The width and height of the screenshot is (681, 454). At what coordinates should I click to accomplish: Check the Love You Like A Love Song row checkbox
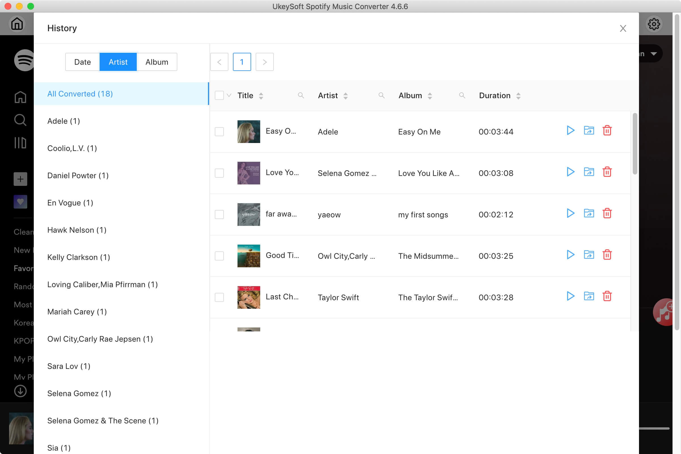tap(219, 173)
